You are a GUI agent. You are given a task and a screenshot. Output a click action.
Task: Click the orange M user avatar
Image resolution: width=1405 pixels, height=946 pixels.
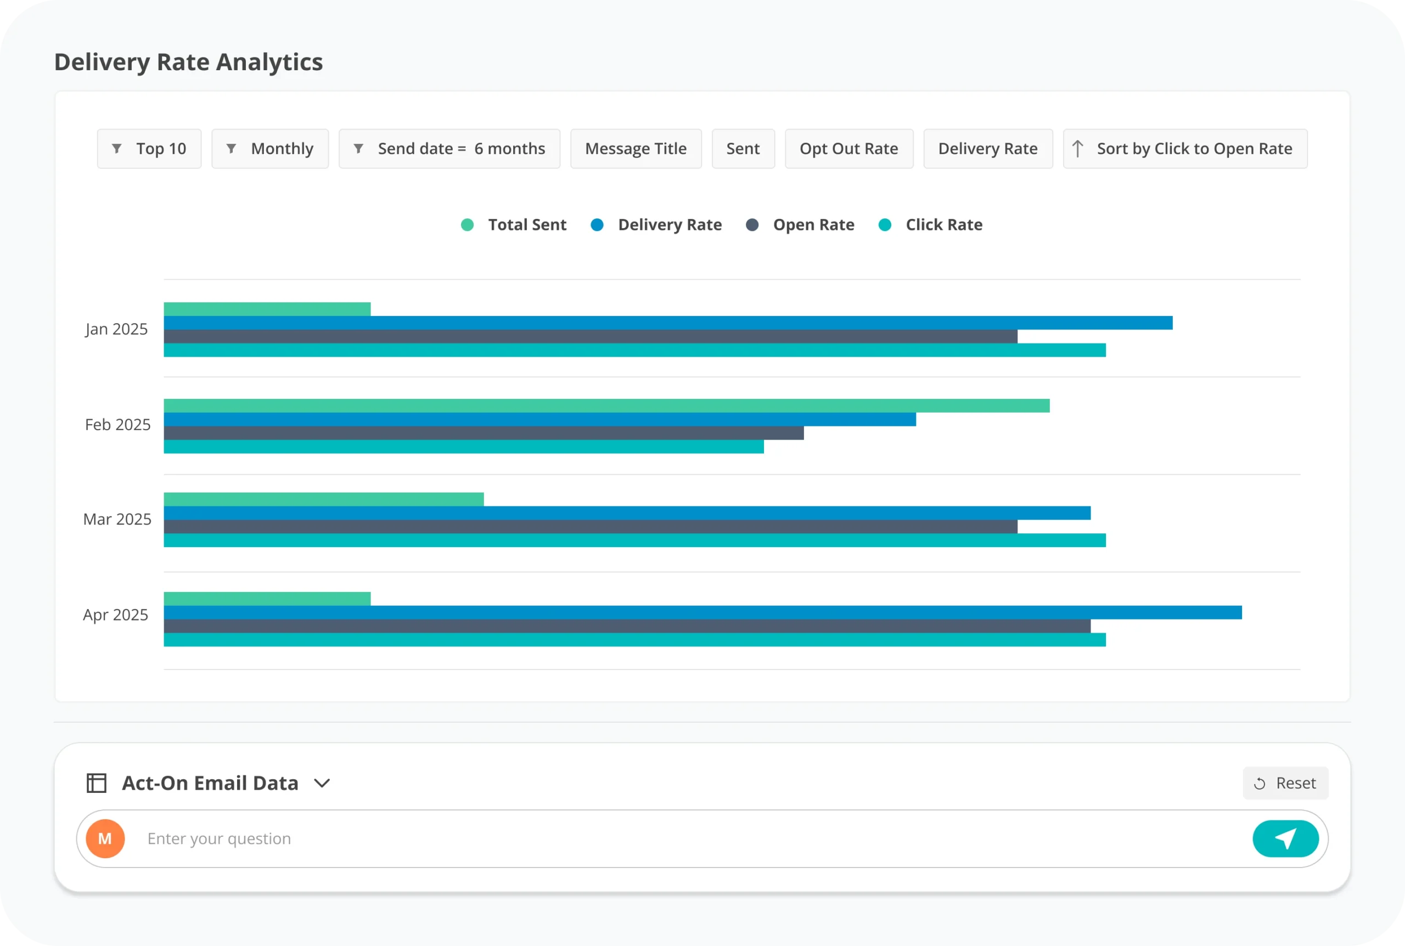(105, 838)
